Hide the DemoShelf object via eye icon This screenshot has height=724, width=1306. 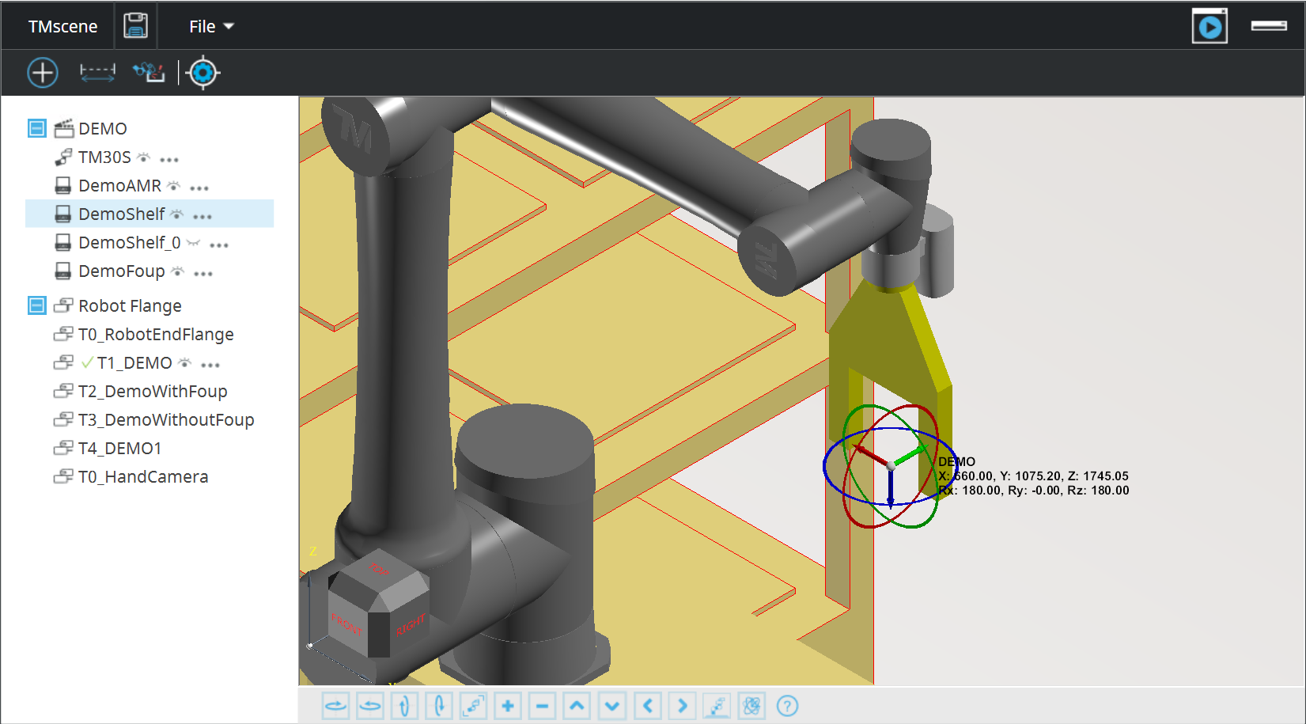coord(177,214)
